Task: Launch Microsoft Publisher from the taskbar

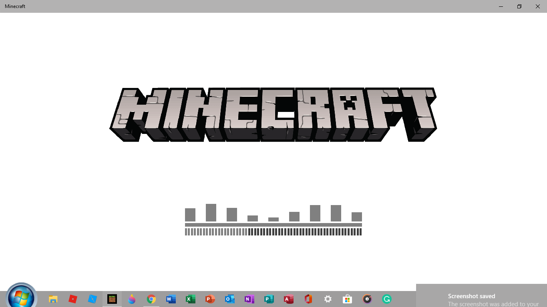Action: tap(269, 299)
